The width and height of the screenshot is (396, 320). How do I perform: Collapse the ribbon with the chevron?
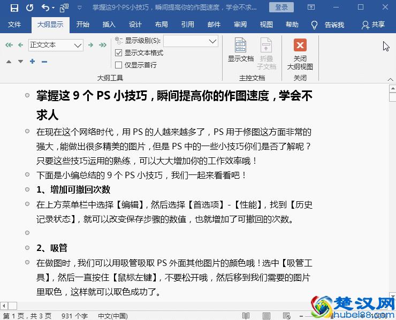click(x=390, y=79)
